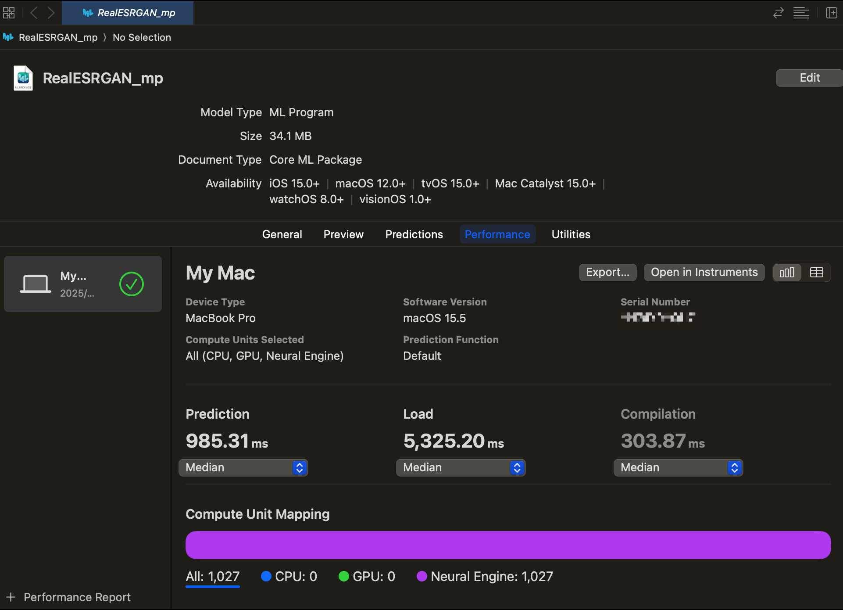Click the Export... button
Image resolution: width=843 pixels, height=610 pixels.
tap(607, 273)
